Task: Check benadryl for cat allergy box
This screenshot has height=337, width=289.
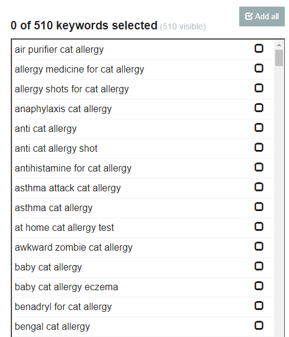Action: 258,306
